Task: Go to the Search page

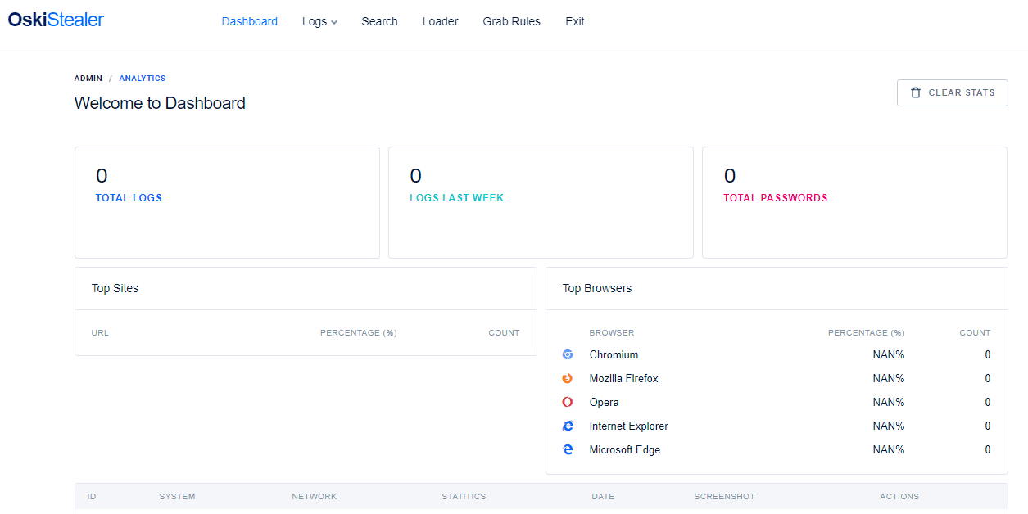Action: click(x=379, y=22)
